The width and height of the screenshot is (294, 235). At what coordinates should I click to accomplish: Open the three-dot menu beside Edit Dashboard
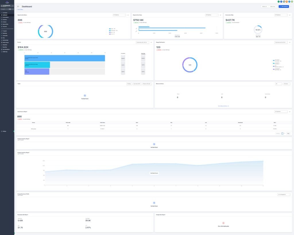click(291, 6)
